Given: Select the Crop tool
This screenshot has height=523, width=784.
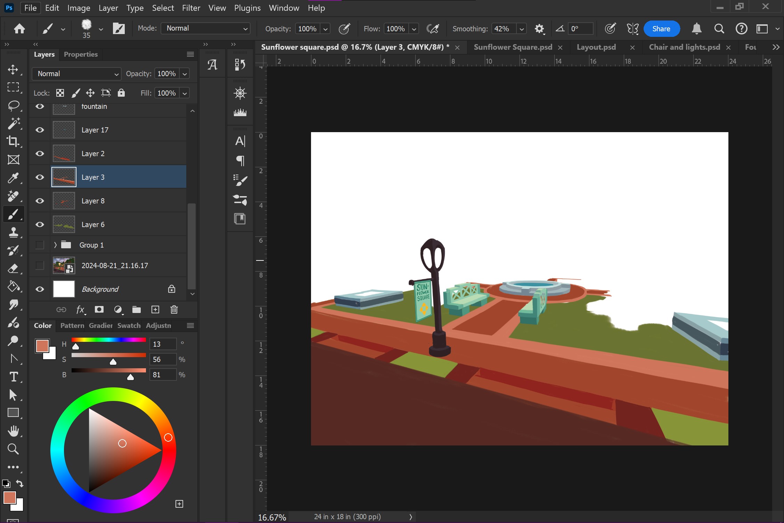Looking at the screenshot, I should (13, 141).
